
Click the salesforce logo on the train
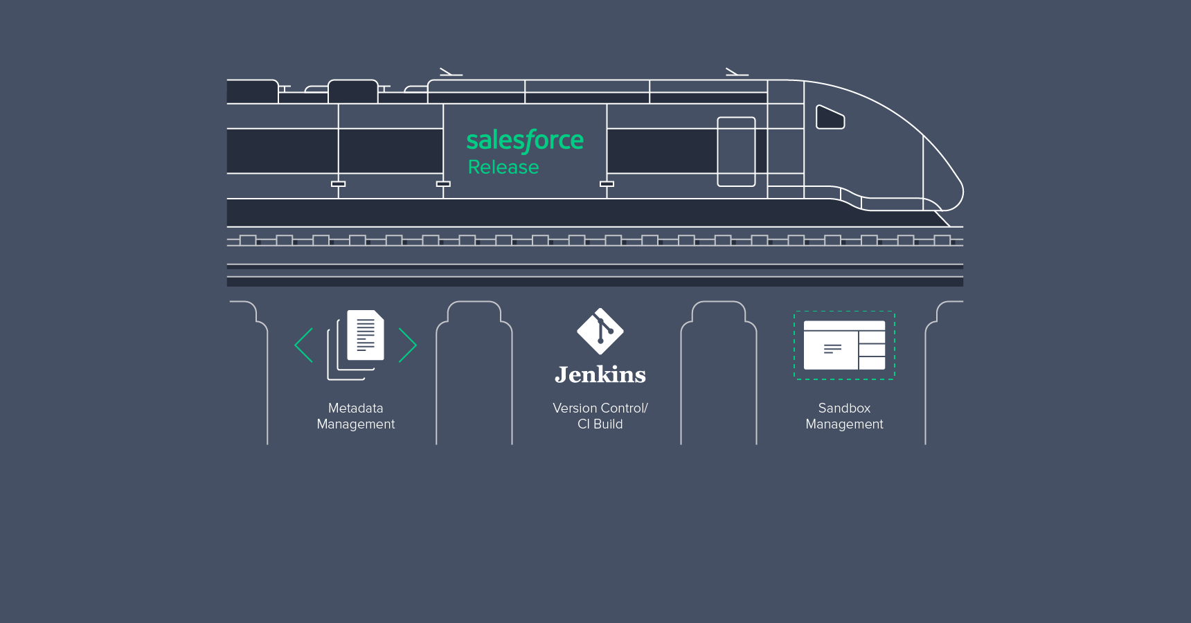(x=525, y=141)
